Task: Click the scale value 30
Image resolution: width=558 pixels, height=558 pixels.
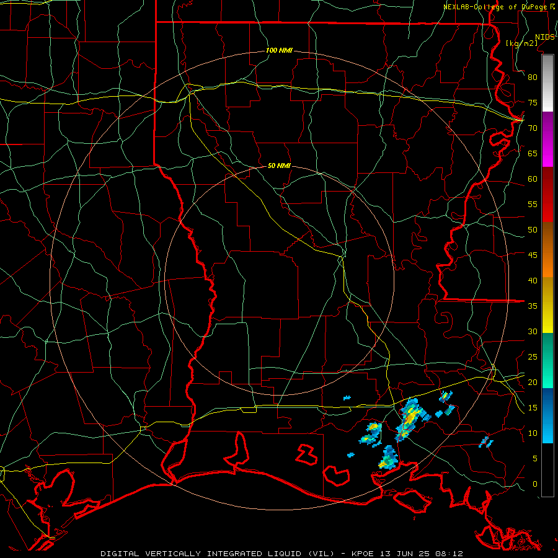Action: pos(533,331)
